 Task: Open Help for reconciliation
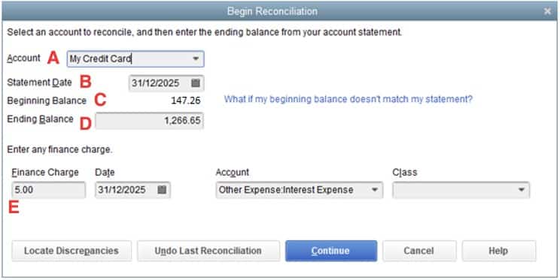(498, 251)
